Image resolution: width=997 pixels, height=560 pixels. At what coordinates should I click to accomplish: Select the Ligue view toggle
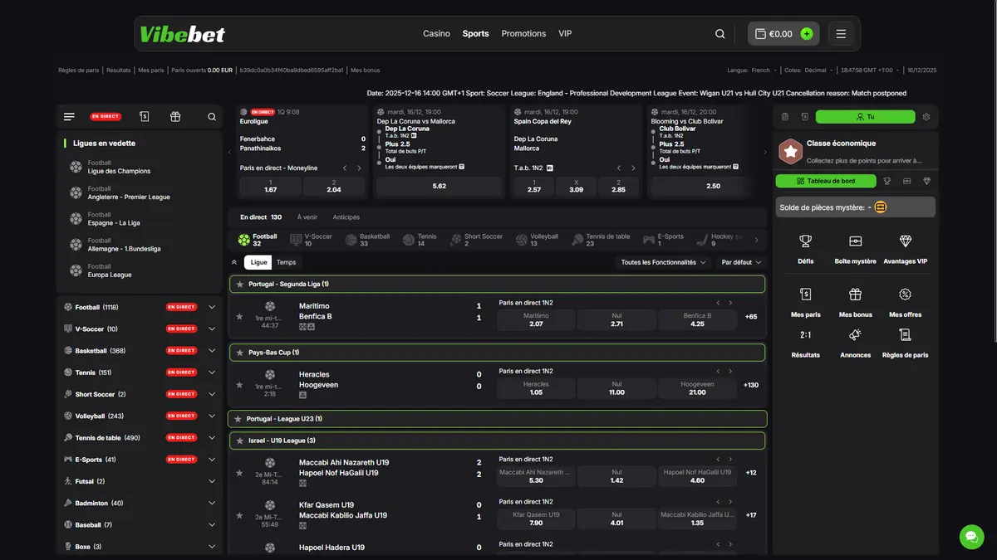click(259, 262)
